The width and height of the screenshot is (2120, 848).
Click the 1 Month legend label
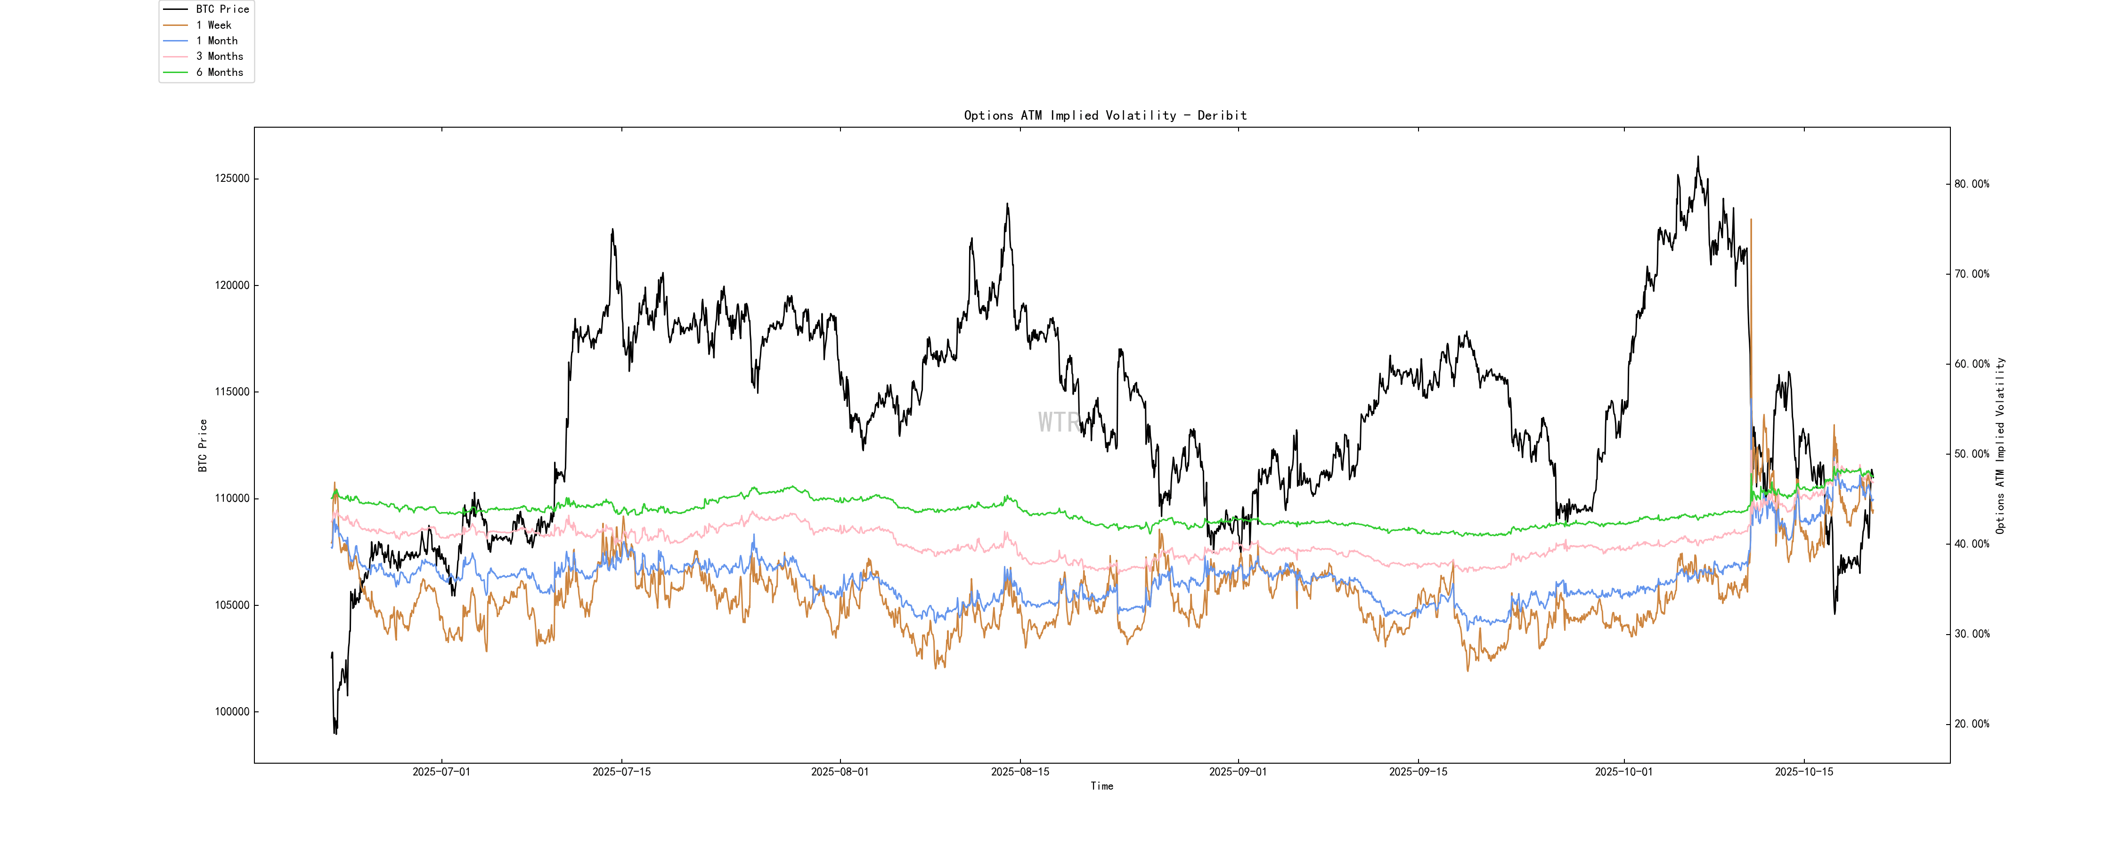[216, 41]
